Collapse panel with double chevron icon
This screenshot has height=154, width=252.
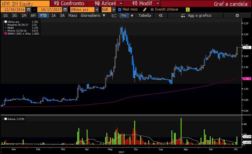[x=161, y=15]
